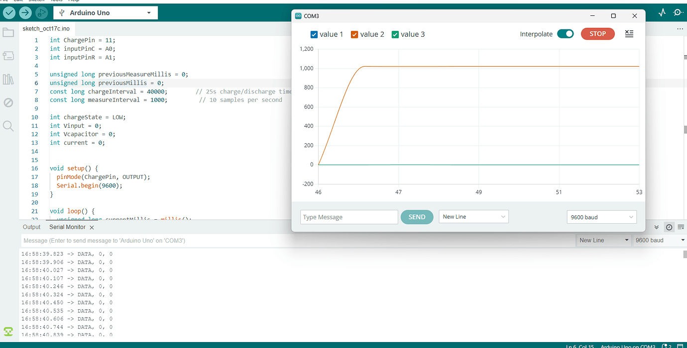Open the Search magnifier in sidebar
687x348 pixels.
[8, 126]
